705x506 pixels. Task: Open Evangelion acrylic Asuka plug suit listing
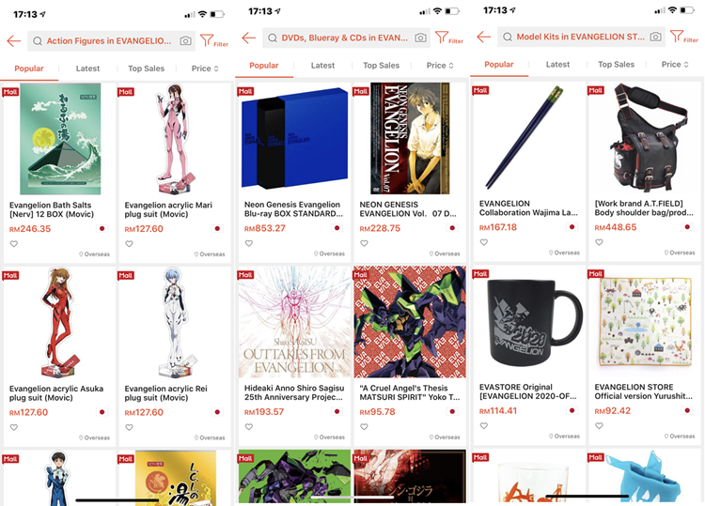[x=56, y=392]
